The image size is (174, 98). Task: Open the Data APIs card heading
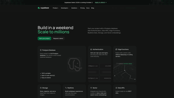click(x=121, y=88)
